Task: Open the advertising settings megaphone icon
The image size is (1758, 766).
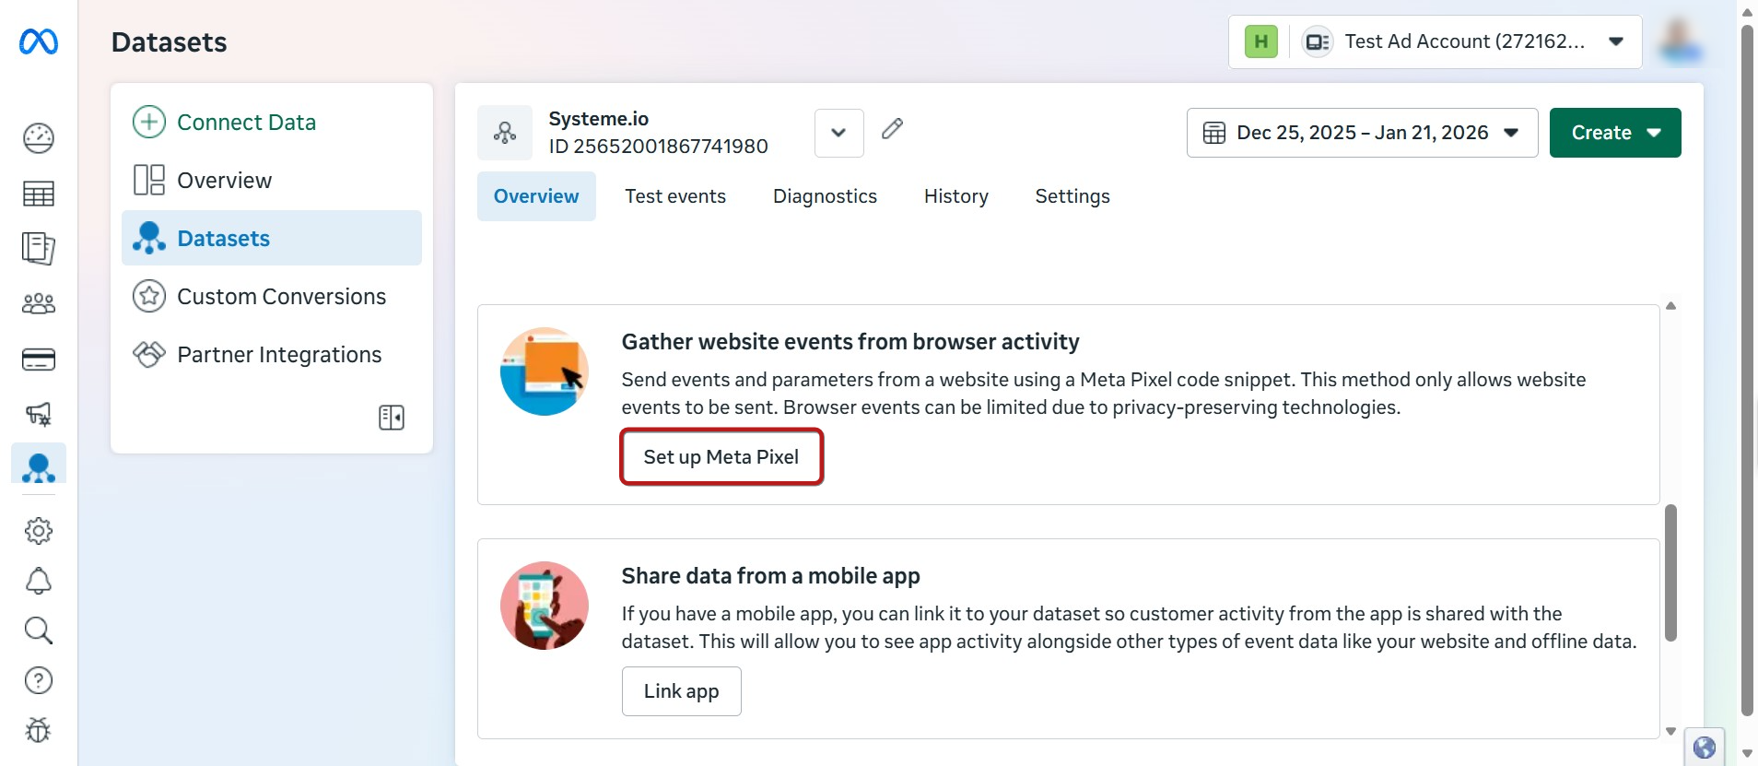Action: pos(39,414)
